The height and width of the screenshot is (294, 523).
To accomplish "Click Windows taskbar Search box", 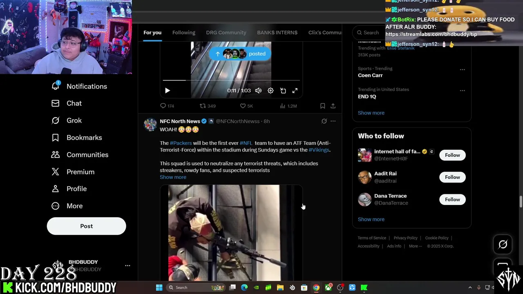I will [196, 287].
